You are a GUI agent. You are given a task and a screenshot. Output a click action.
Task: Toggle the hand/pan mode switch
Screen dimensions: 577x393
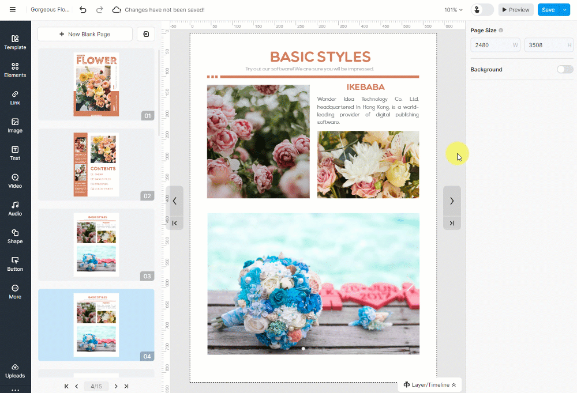(482, 10)
